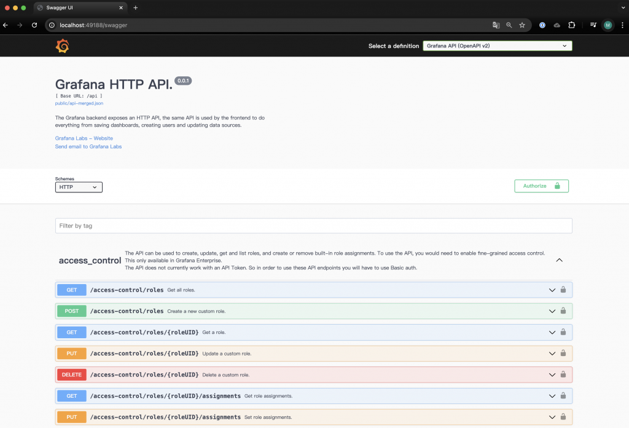Open the Select a definition dropdown

[498, 46]
